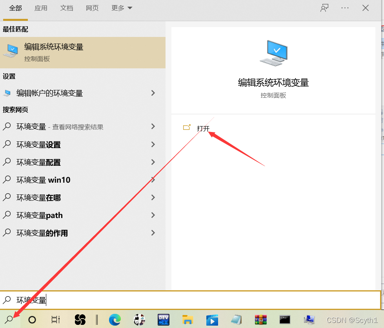Switch to the 全部 tab
The height and width of the screenshot is (328, 384).
coord(15,8)
